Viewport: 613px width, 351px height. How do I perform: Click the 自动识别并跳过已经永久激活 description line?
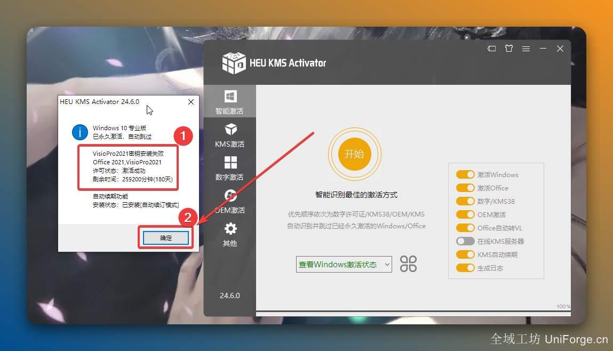356,226
